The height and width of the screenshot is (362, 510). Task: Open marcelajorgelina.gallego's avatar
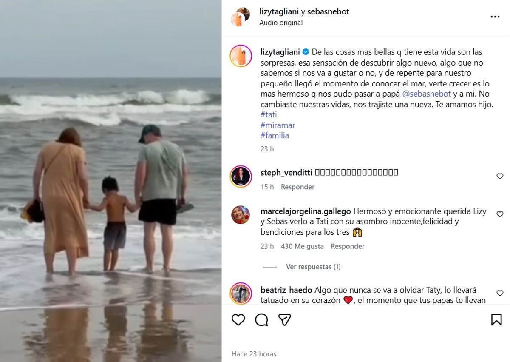pyautogui.click(x=241, y=215)
